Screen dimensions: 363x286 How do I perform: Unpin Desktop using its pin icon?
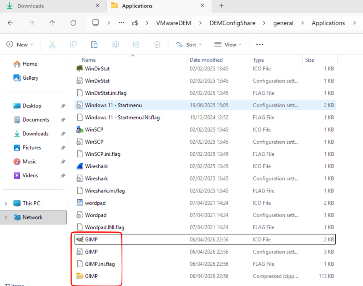pos(63,106)
